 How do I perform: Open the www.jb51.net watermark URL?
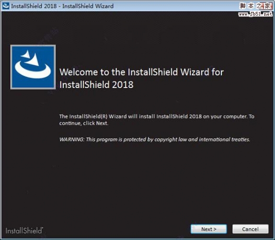point(255,14)
